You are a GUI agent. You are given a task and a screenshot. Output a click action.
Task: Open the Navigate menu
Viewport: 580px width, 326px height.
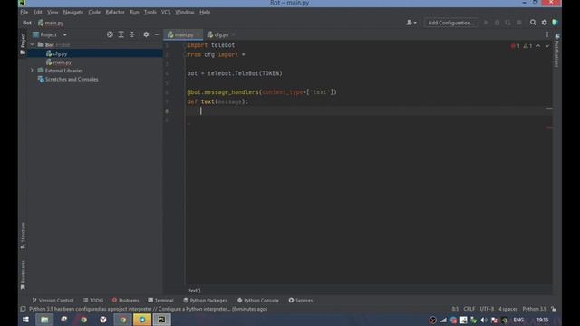coord(73,12)
